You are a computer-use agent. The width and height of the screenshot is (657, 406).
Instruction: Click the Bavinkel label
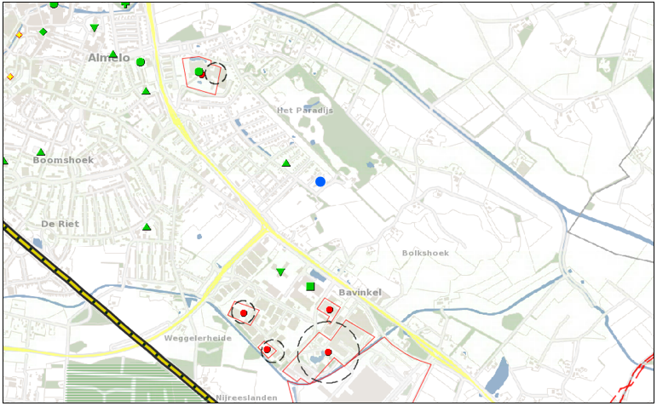[360, 293]
